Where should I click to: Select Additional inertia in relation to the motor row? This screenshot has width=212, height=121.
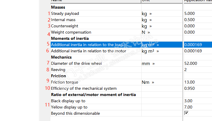pyautogui.click(x=89, y=51)
